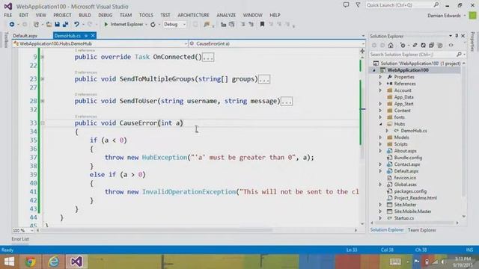479x269 pixels.
Task: Click the Undo toolbar icon
Action: click(76, 25)
